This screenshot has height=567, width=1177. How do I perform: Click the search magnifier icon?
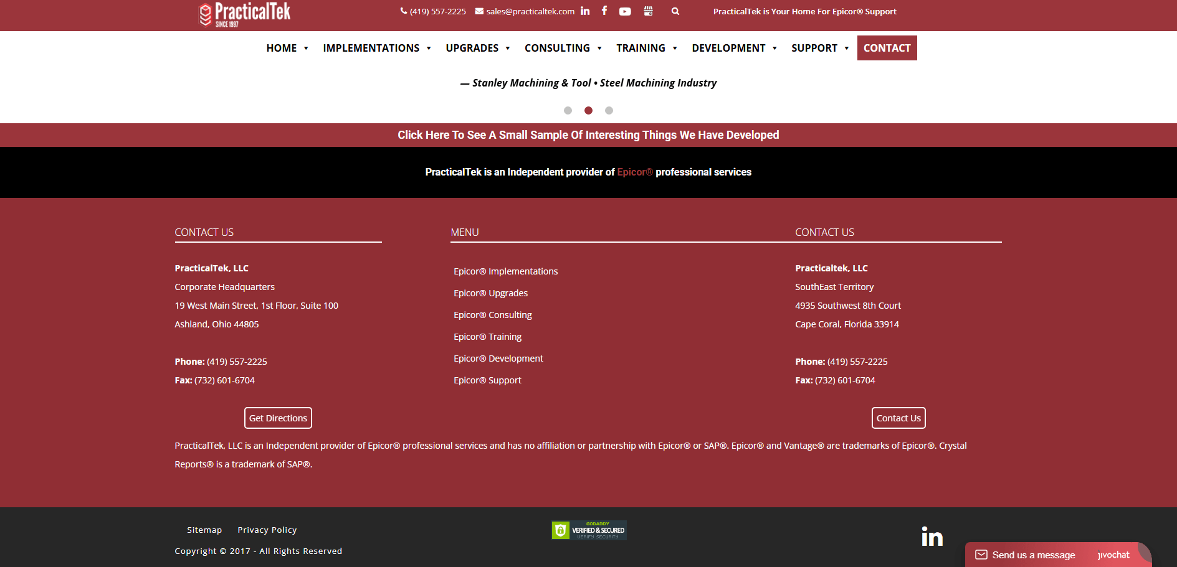[675, 11]
